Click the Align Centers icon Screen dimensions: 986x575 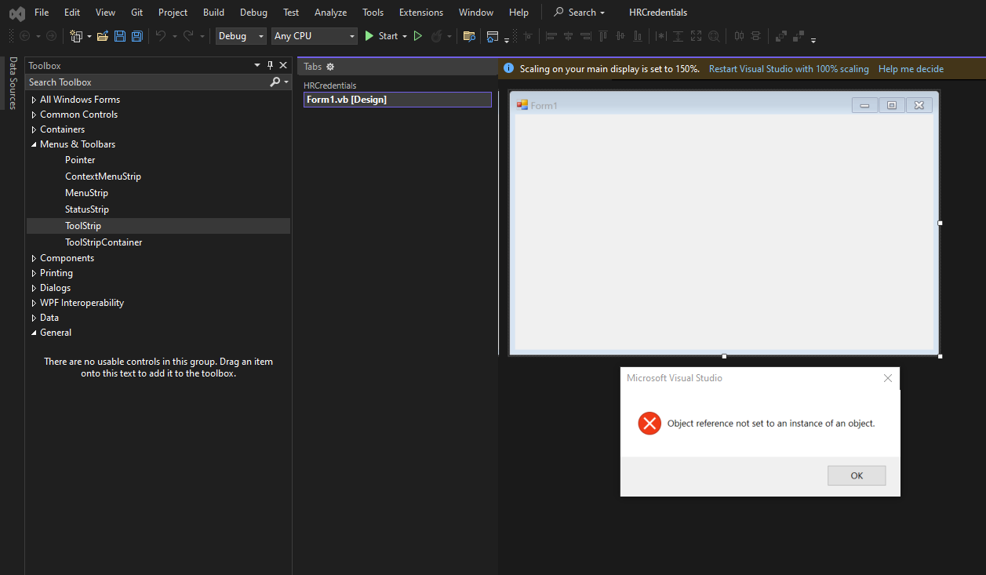[568, 36]
